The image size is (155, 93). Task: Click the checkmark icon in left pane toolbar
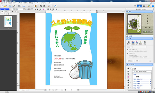[13, 11]
